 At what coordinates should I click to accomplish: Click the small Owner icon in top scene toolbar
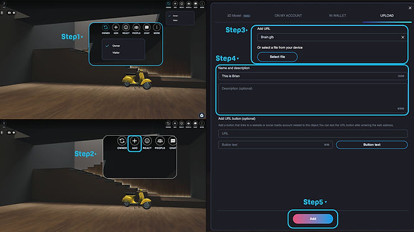pyautogui.click(x=168, y=4)
